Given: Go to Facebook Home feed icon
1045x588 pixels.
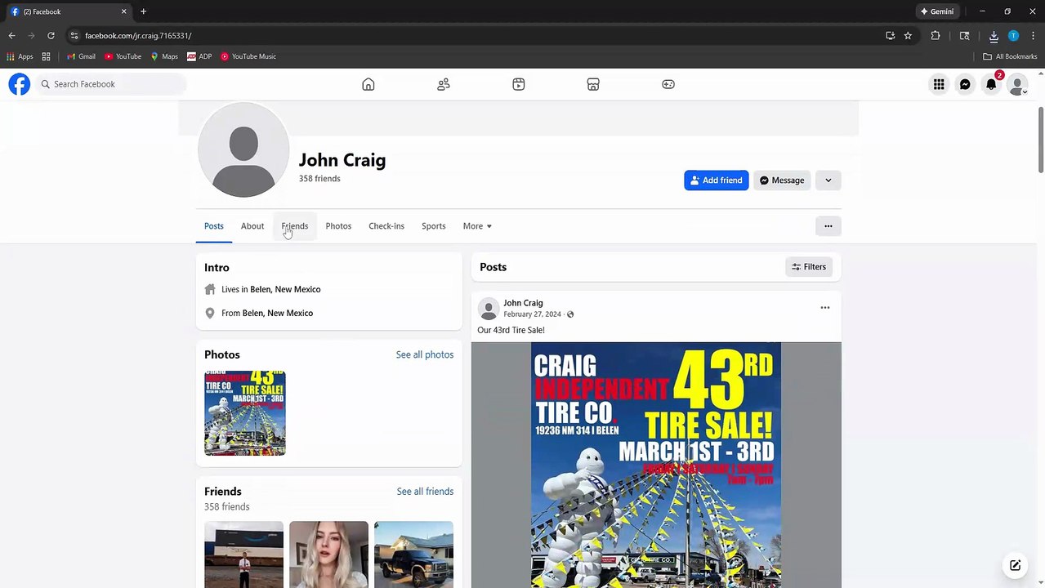Looking at the screenshot, I should (x=368, y=84).
